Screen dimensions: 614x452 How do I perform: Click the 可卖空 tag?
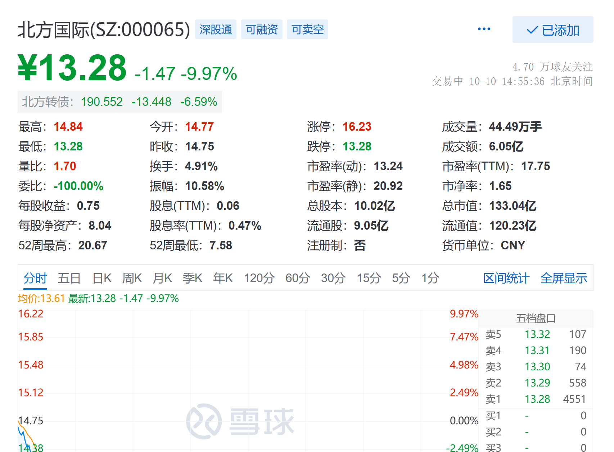307,30
